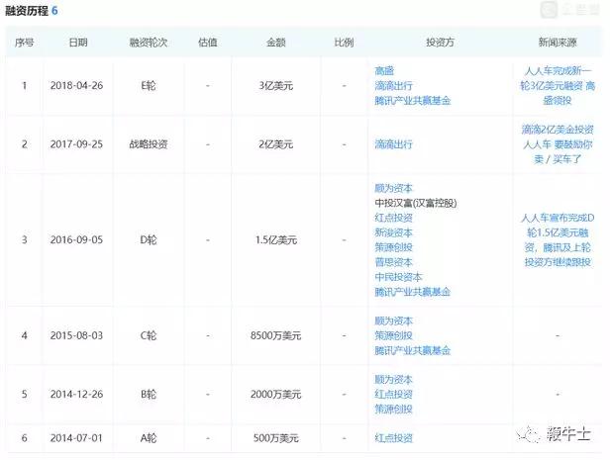Select the 融资轮次 column header
Image resolution: width=610 pixels, height=460 pixels.
click(x=149, y=43)
